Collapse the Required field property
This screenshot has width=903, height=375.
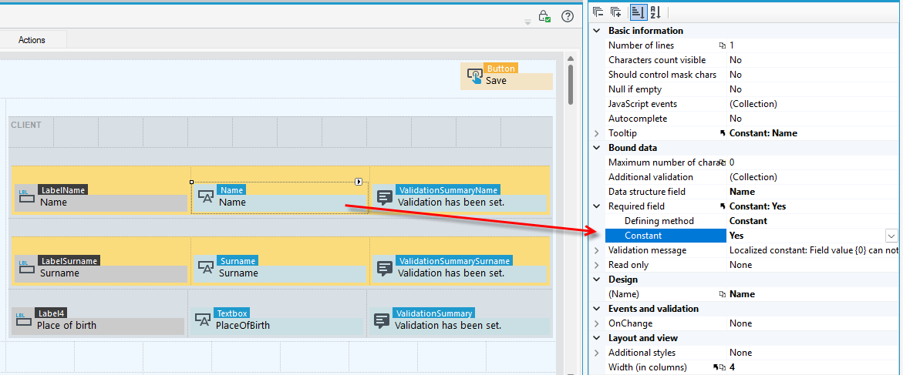tap(597, 206)
